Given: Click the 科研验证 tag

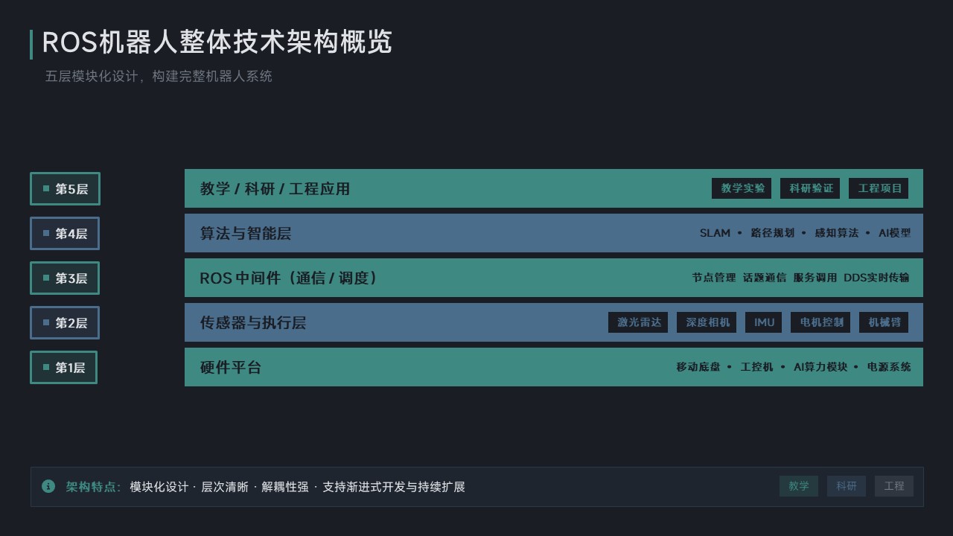Looking at the screenshot, I should (x=810, y=188).
